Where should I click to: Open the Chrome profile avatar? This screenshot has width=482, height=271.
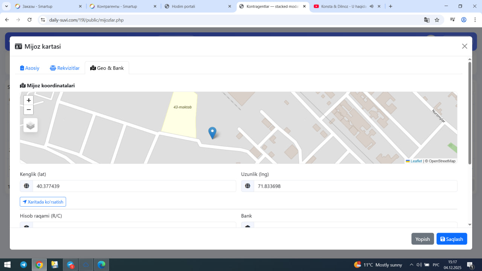(x=464, y=20)
